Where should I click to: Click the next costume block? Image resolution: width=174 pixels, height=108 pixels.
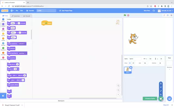11,49
